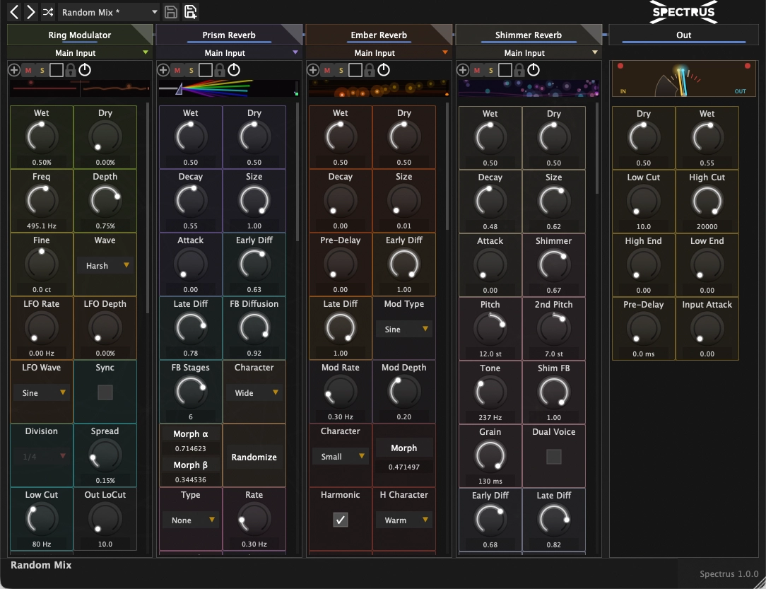Click the plus icon on Prism Reverb header

163,70
